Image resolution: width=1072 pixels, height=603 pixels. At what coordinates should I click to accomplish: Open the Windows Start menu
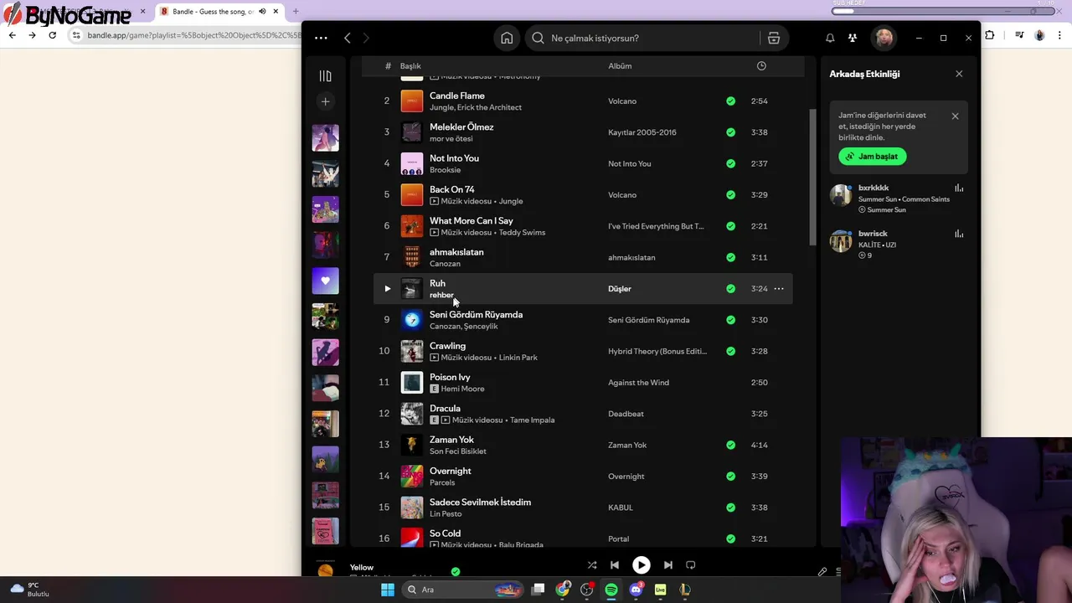tap(387, 590)
